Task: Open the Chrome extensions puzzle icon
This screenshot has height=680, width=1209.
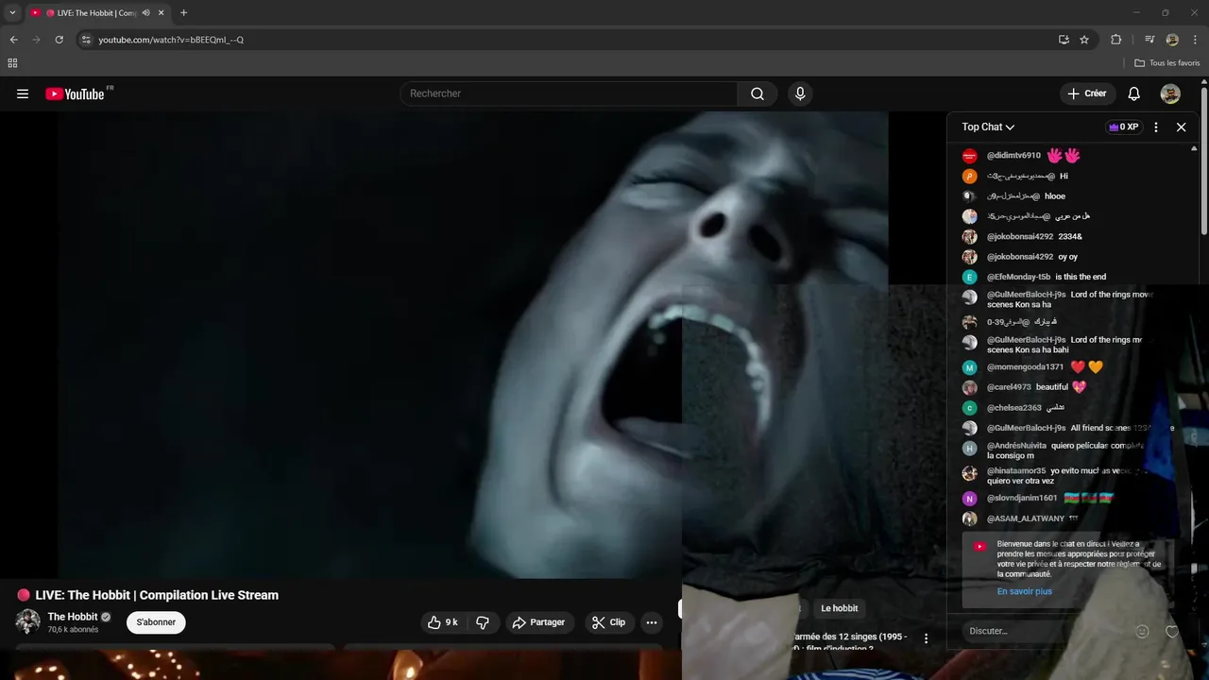Action: pos(1115,40)
